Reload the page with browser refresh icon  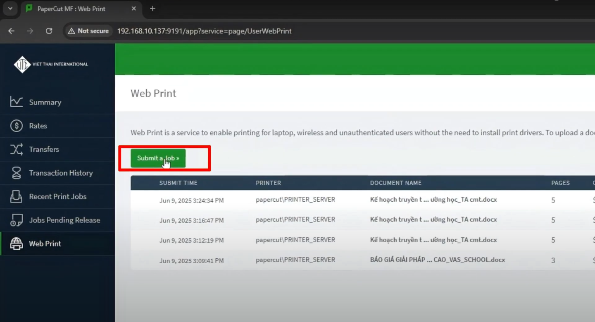pyautogui.click(x=49, y=31)
